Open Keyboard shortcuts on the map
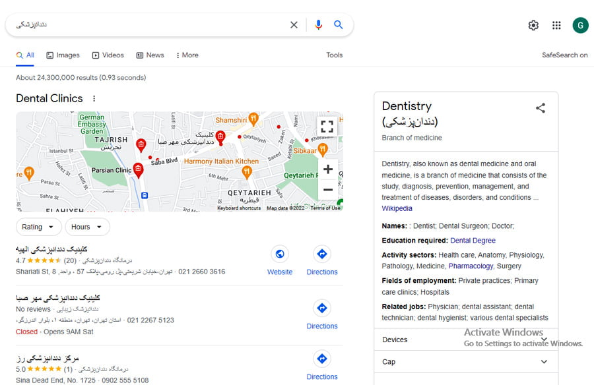Screen dimensions: 594x385 point(239,208)
